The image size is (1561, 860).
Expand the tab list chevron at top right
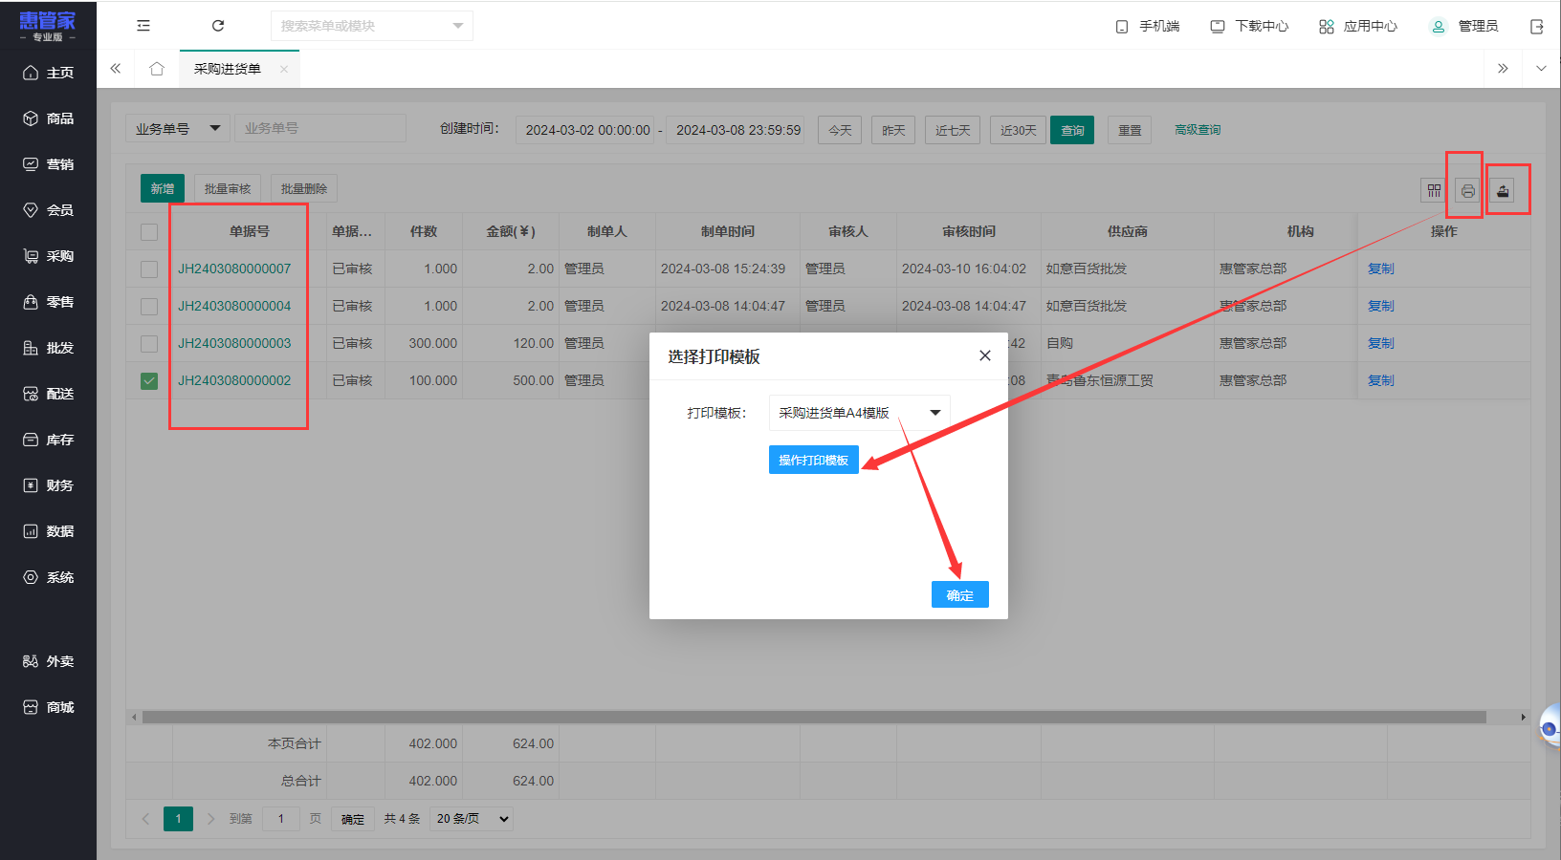point(1541,69)
